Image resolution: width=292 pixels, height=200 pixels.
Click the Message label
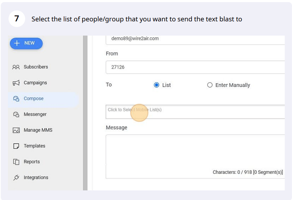tap(116, 128)
